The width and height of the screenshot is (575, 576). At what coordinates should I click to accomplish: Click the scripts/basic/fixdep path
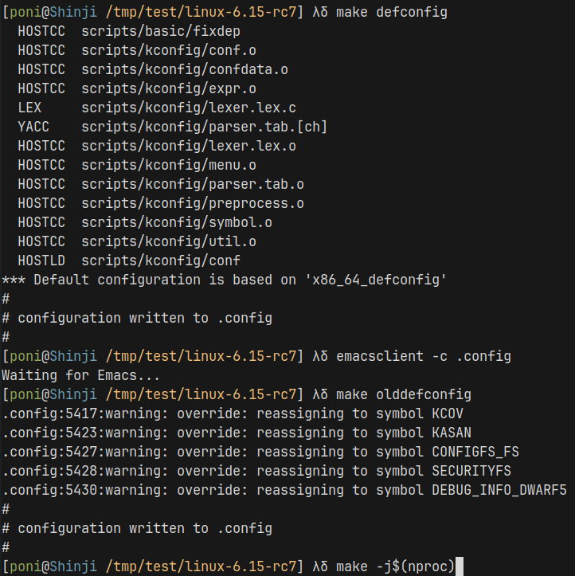coord(161,31)
